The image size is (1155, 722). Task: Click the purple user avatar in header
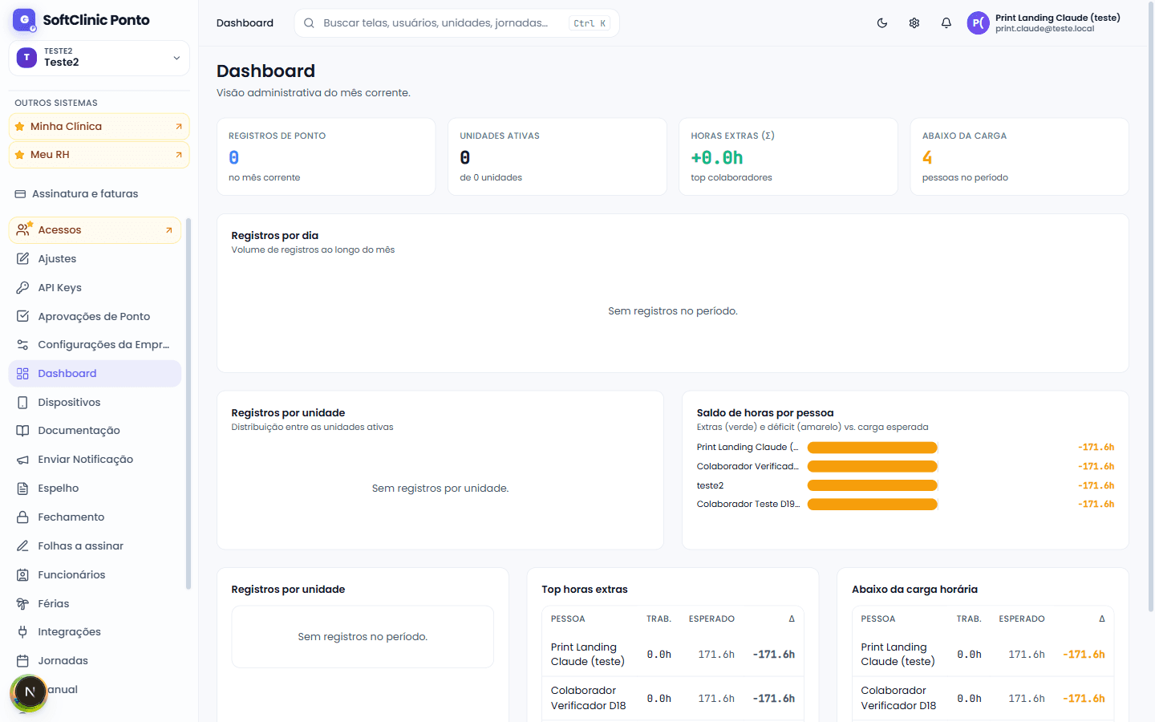979,23
